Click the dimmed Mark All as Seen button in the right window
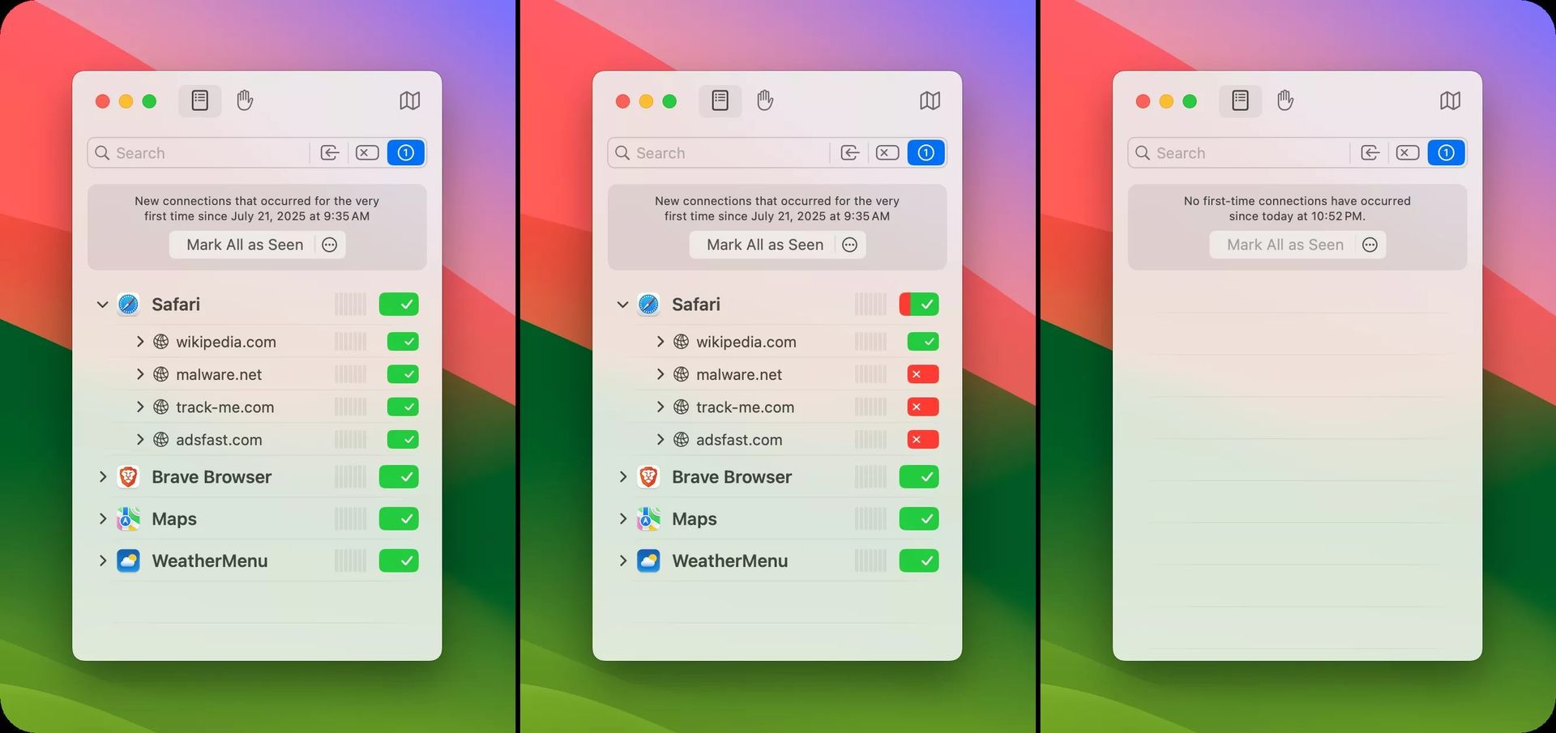The width and height of the screenshot is (1556, 733). click(1285, 245)
